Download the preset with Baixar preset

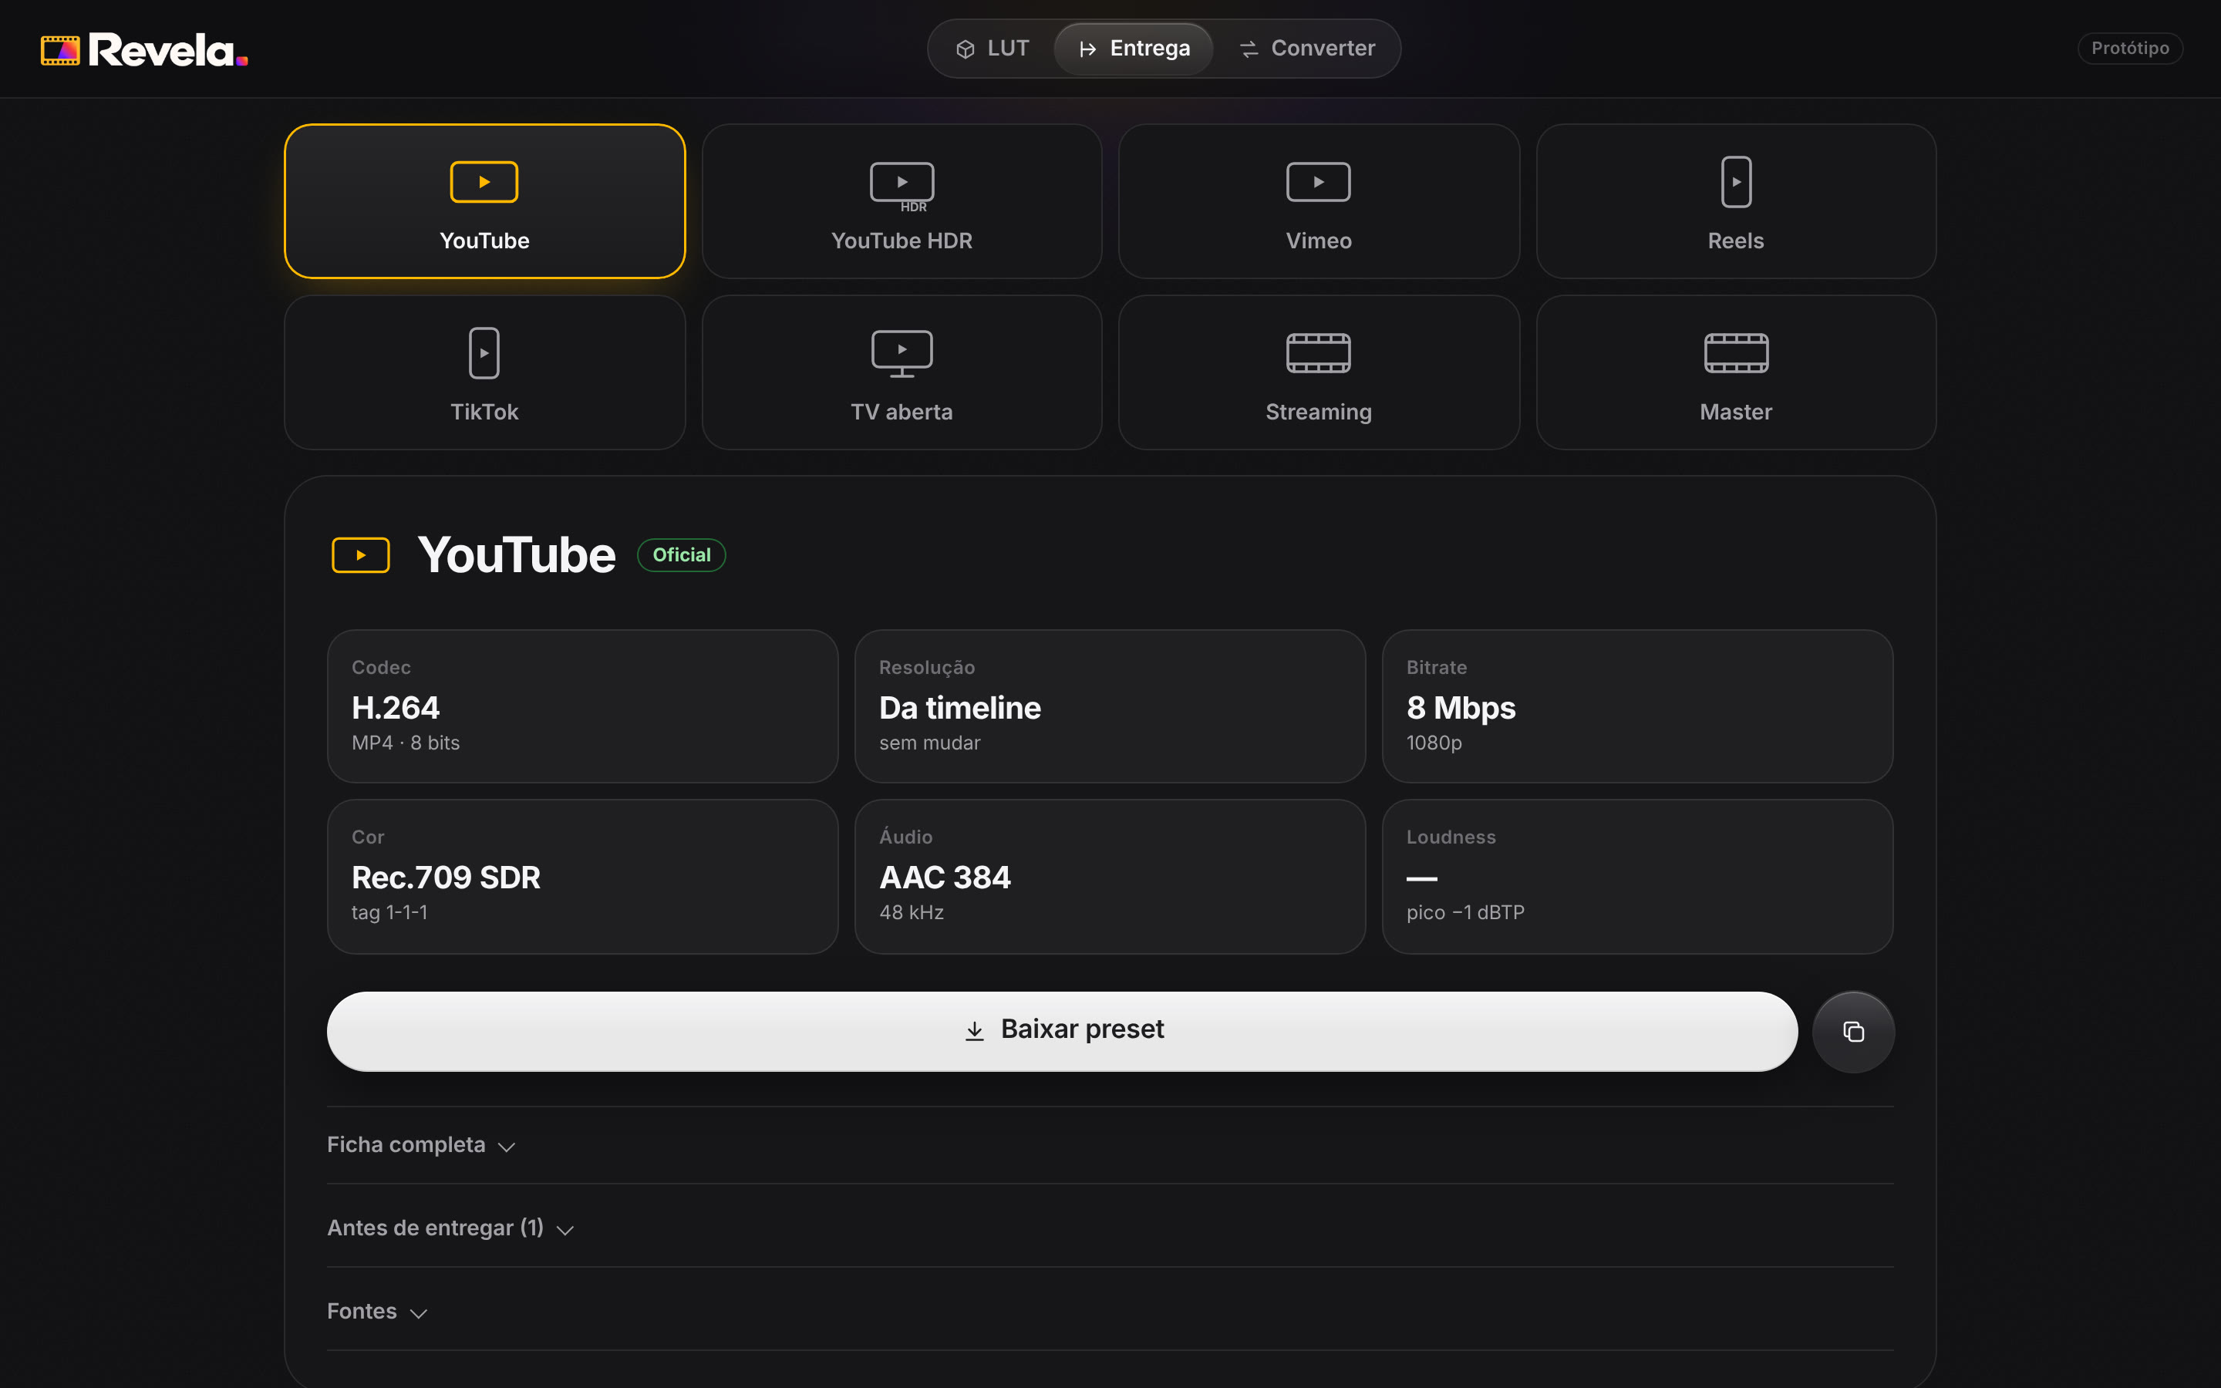[1062, 1031]
